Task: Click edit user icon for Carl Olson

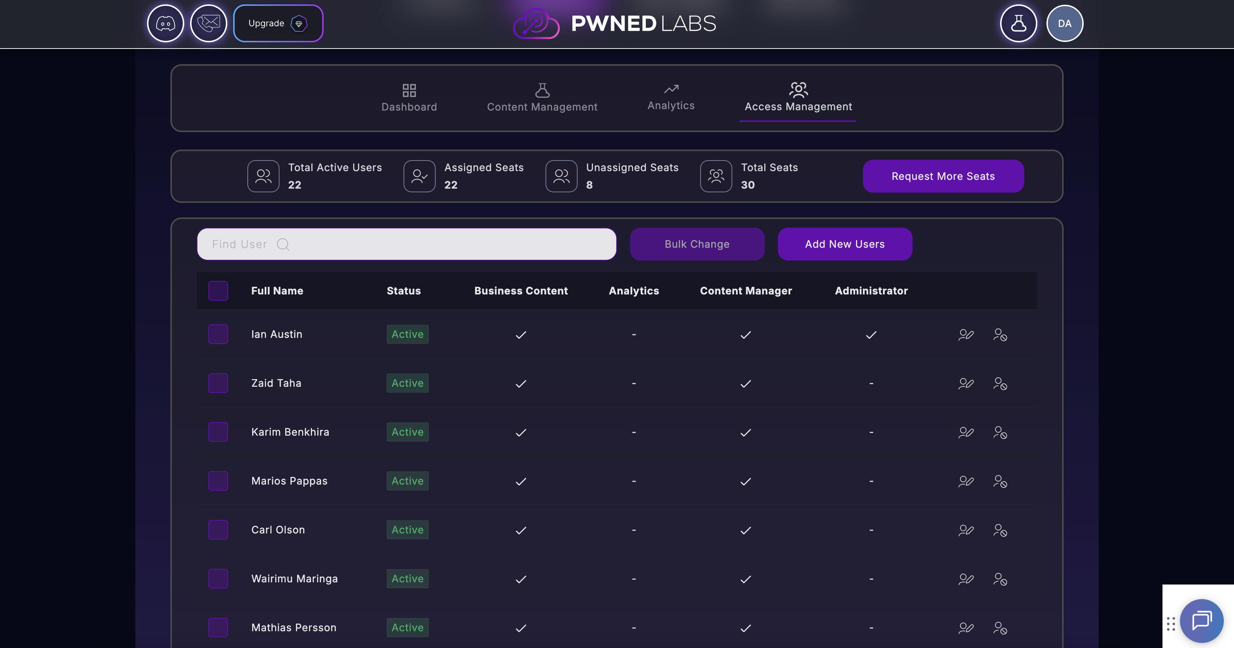Action: click(x=966, y=530)
